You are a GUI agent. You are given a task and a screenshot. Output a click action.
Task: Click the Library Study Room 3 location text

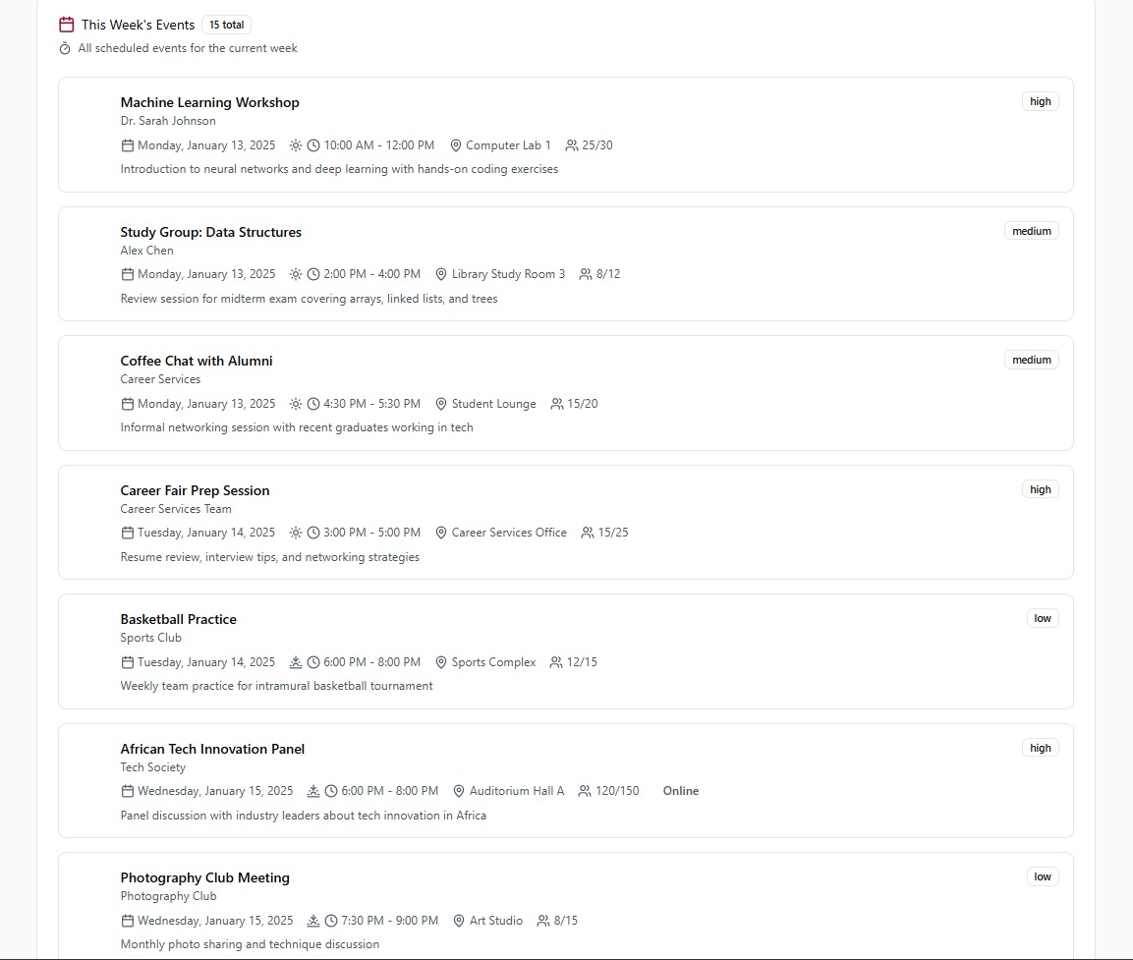(509, 274)
